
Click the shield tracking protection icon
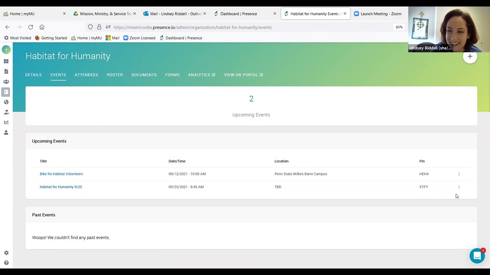(x=90, y=27)
